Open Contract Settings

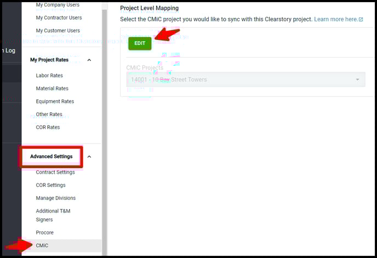point(55,172)
